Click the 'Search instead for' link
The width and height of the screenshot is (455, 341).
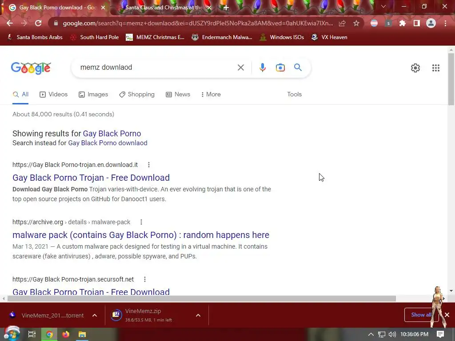[108, 143]
